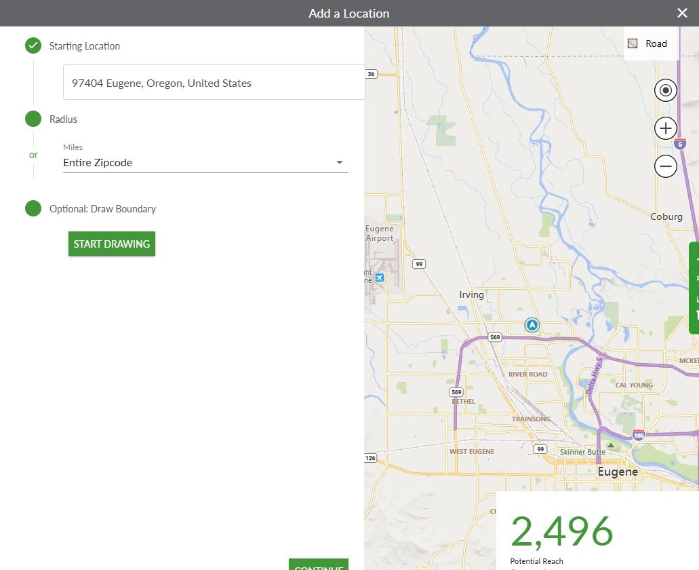
Task: Zoom out with the minus map button
Action: coord(665,166)
